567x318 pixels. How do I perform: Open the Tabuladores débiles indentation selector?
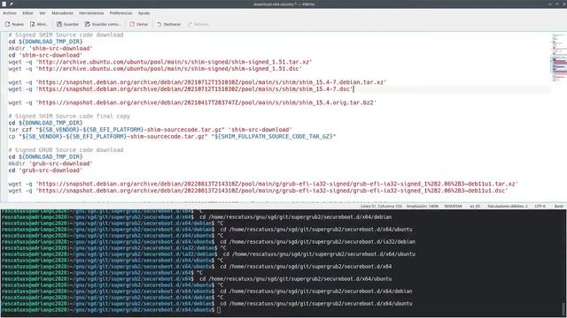click(x=508, y=206)
